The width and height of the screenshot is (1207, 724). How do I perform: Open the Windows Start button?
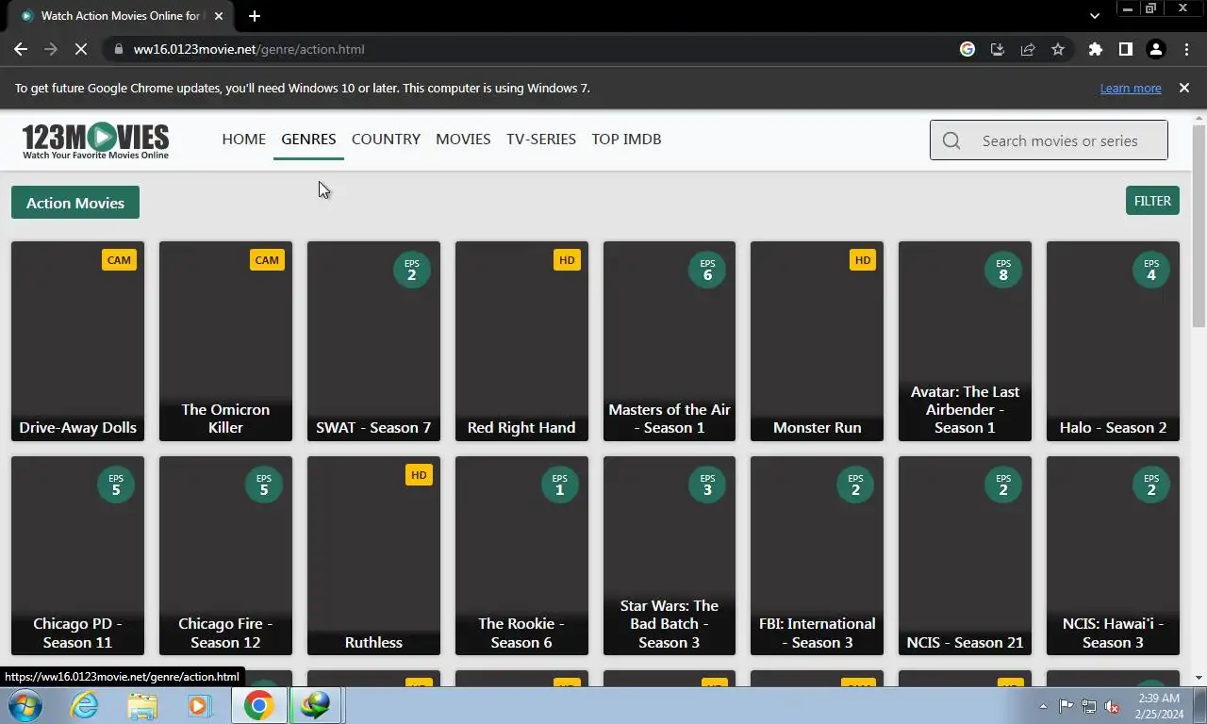[24, 705]
